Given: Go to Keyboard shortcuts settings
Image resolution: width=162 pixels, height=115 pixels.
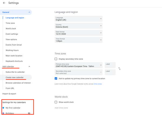Looking at the screenshot, I should point(14,61).
